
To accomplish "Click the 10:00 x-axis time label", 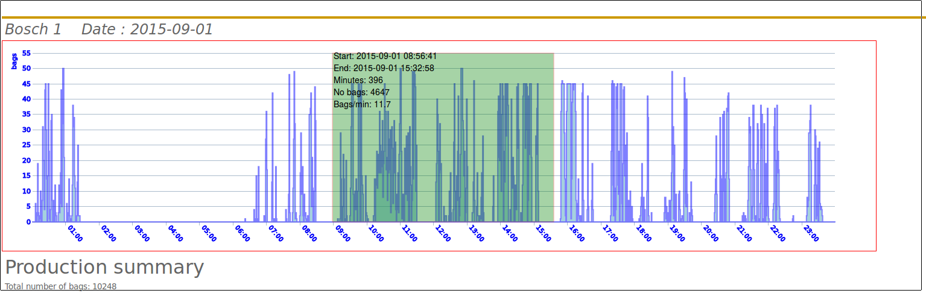I will tap(376, 234).
